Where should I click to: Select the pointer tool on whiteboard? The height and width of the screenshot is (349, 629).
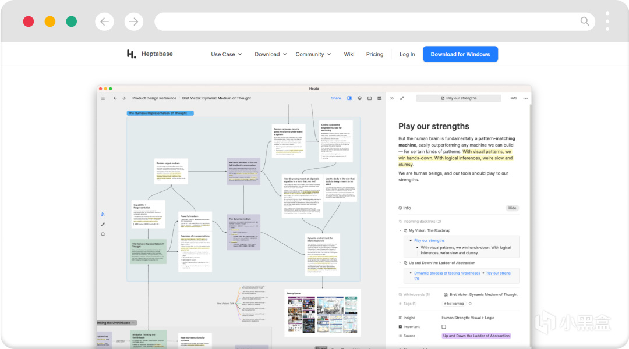click(103, 214)
